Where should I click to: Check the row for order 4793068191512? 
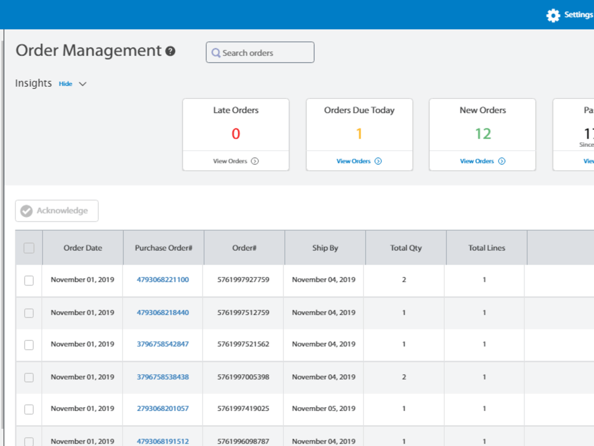pos(29,442)
